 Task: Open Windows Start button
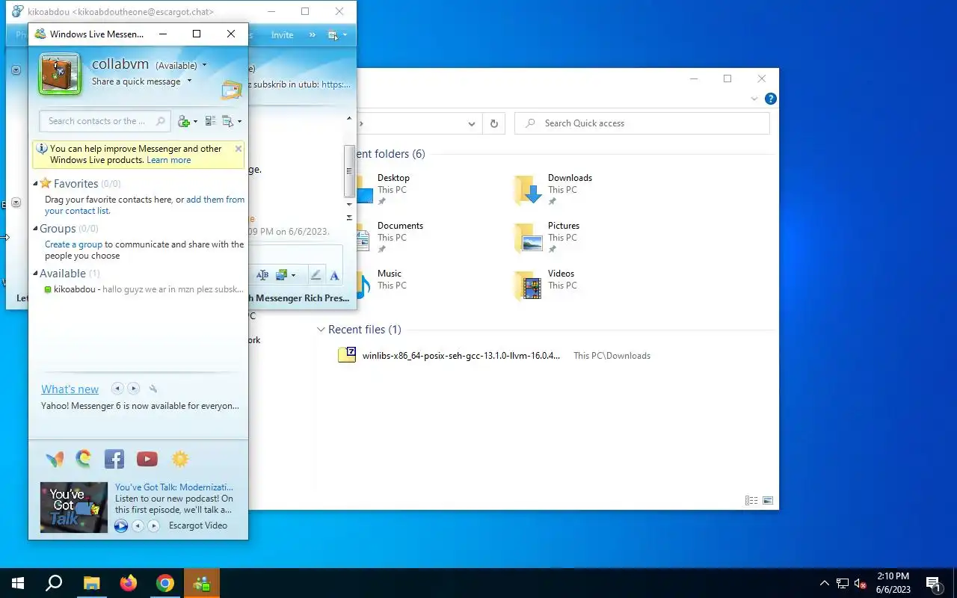[x=18, y=583]
